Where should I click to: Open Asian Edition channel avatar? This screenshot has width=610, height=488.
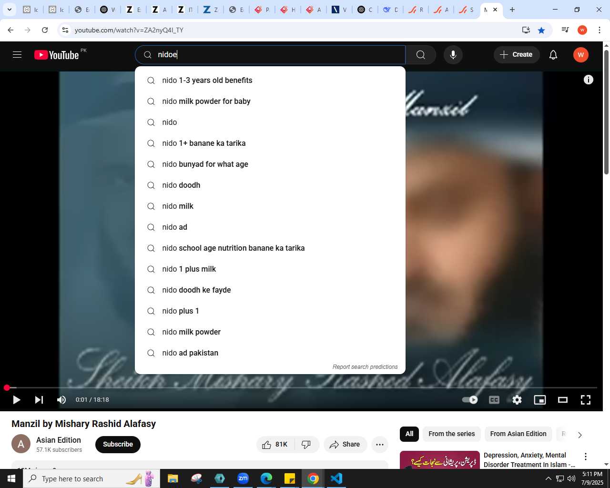[21, 444]
